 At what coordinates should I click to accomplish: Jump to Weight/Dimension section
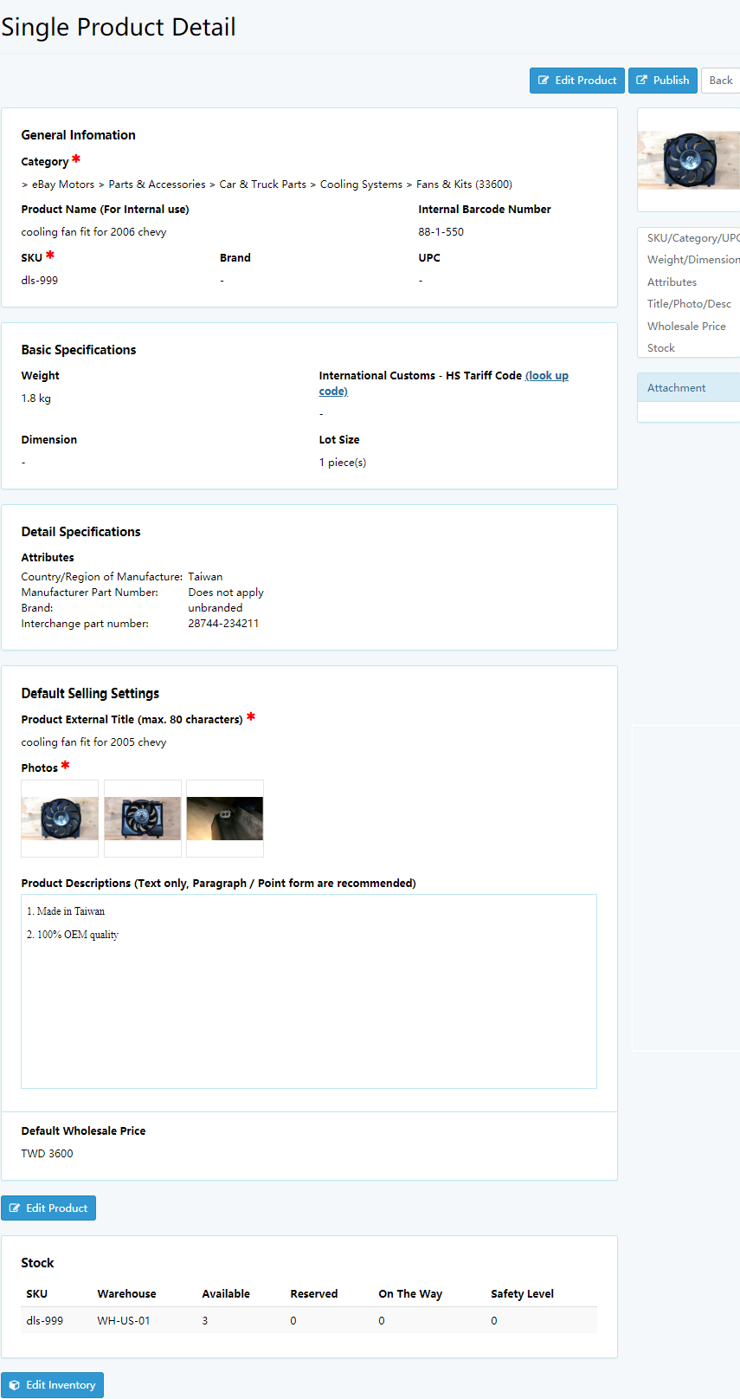692,259
